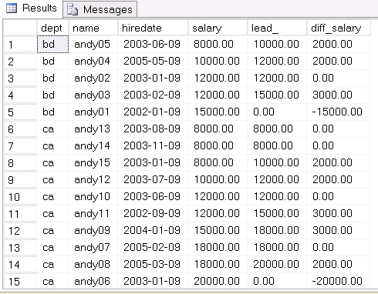The image size is (378, 294).
Task: Click hiredate cell 2003-08-09
Action: click(x=152, y=129)
